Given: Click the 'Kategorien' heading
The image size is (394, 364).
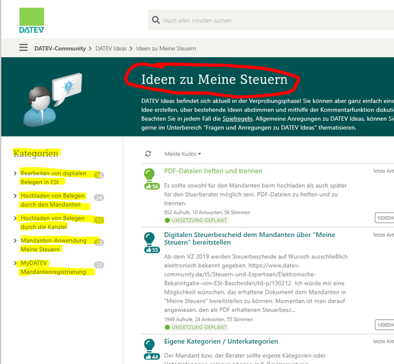Looking at the screenshot, I should [35, 153].
